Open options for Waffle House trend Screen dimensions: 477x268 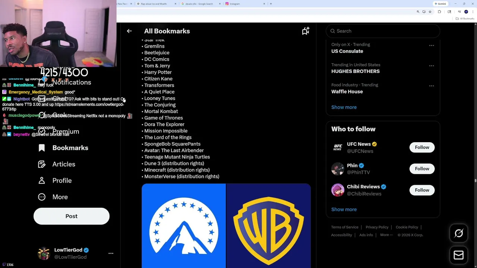432,86
